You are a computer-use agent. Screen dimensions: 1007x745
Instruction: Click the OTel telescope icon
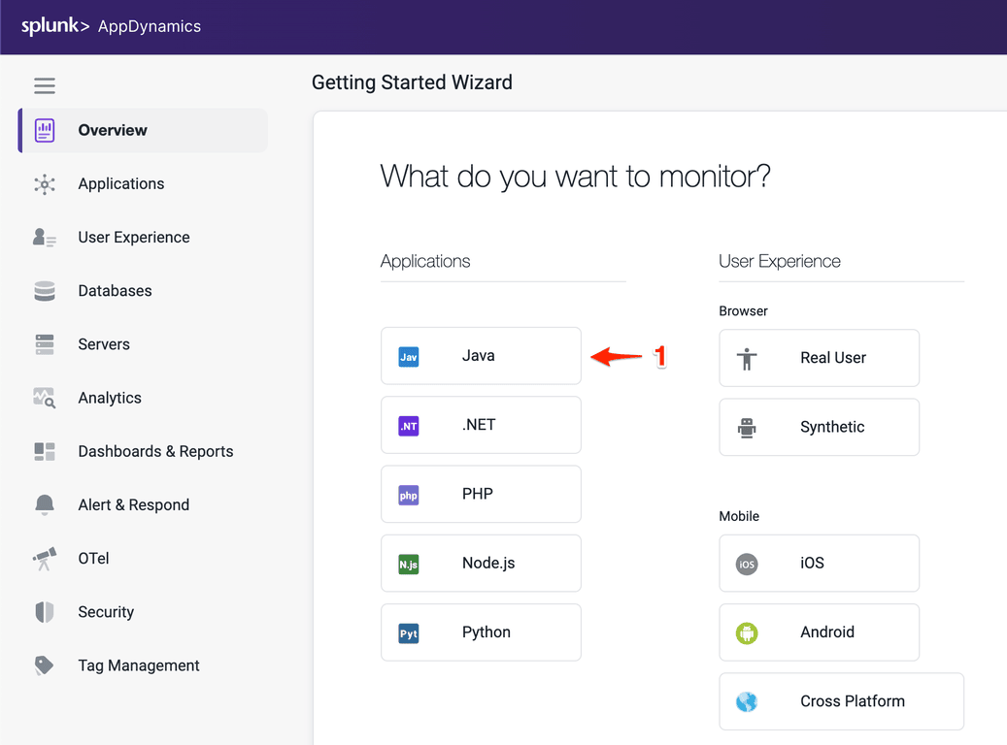point(45,559)
